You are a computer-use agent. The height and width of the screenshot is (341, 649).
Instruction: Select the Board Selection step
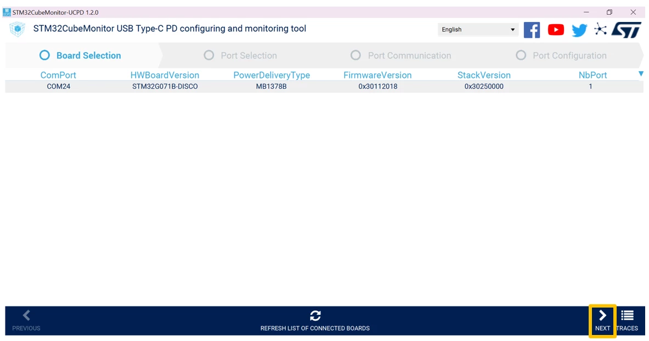[x=88, y=55]
